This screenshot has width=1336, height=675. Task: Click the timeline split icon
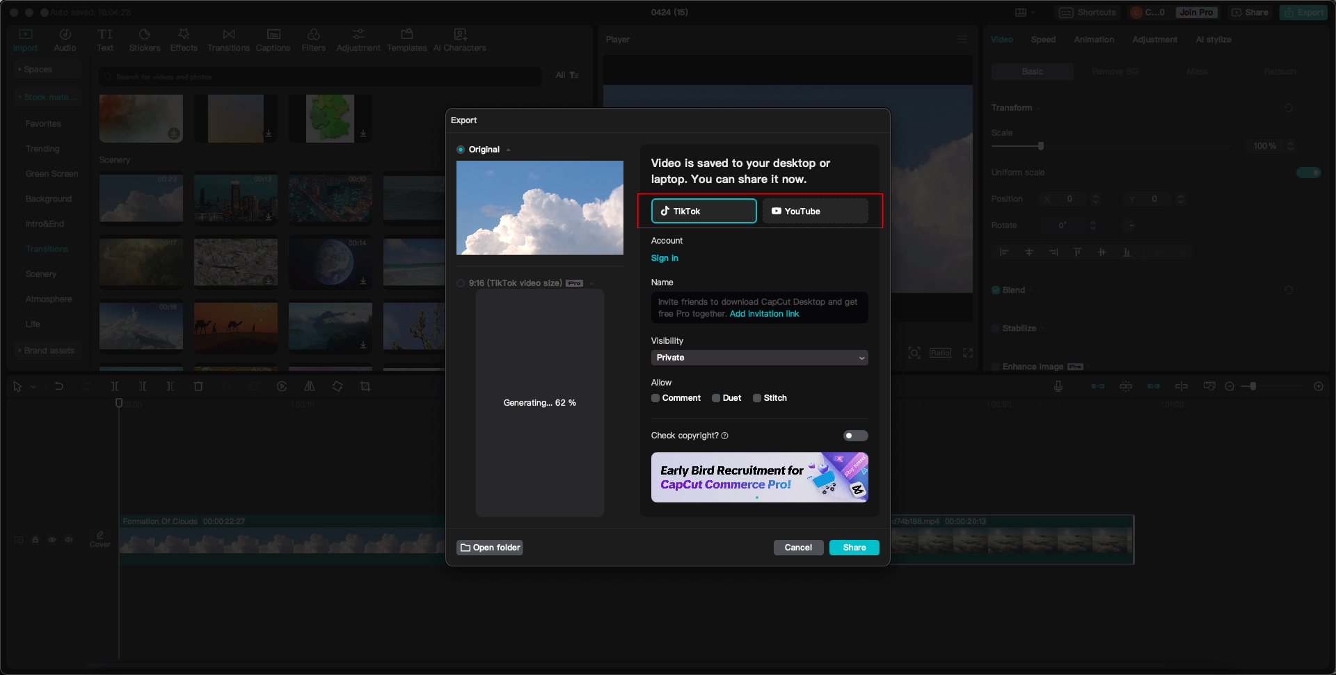(x=115, y=386)
